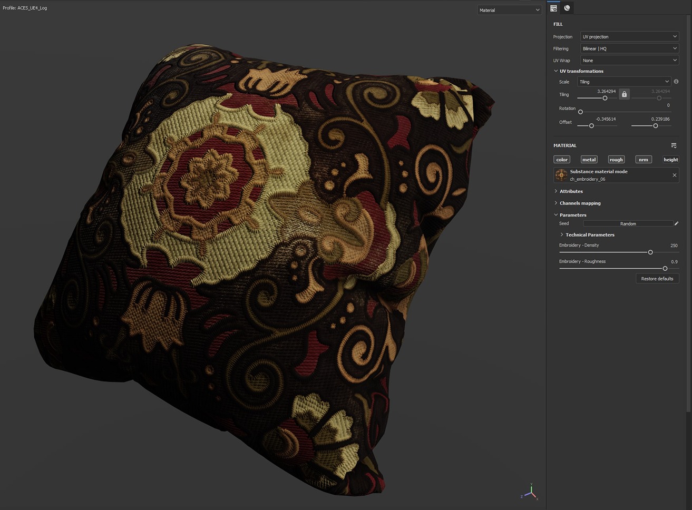Open the Projection dropdown
The height and width of the screenshot is (510, 692).
[x=629, y=37]
